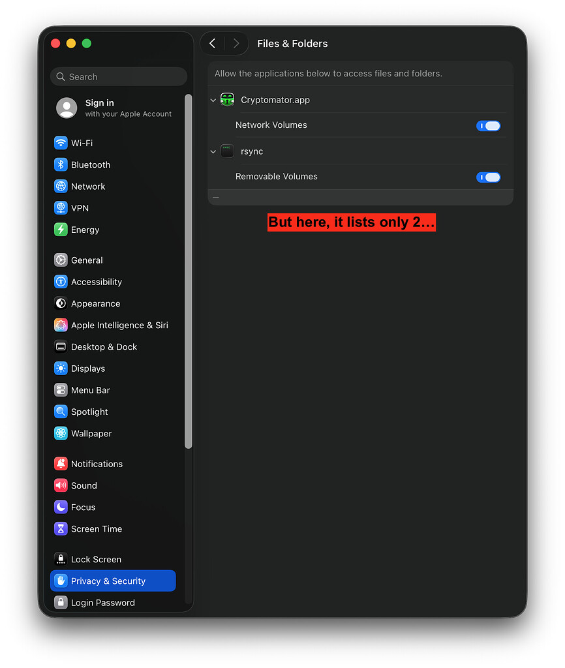Select Login Password in the sidebar
Screen dimensions: 565x668
coord(113,602)
